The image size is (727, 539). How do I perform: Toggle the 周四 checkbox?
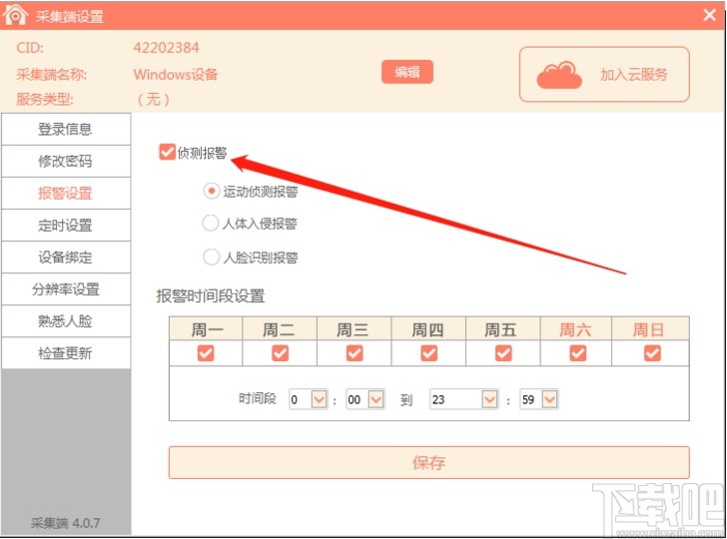(x=428, y=353)
